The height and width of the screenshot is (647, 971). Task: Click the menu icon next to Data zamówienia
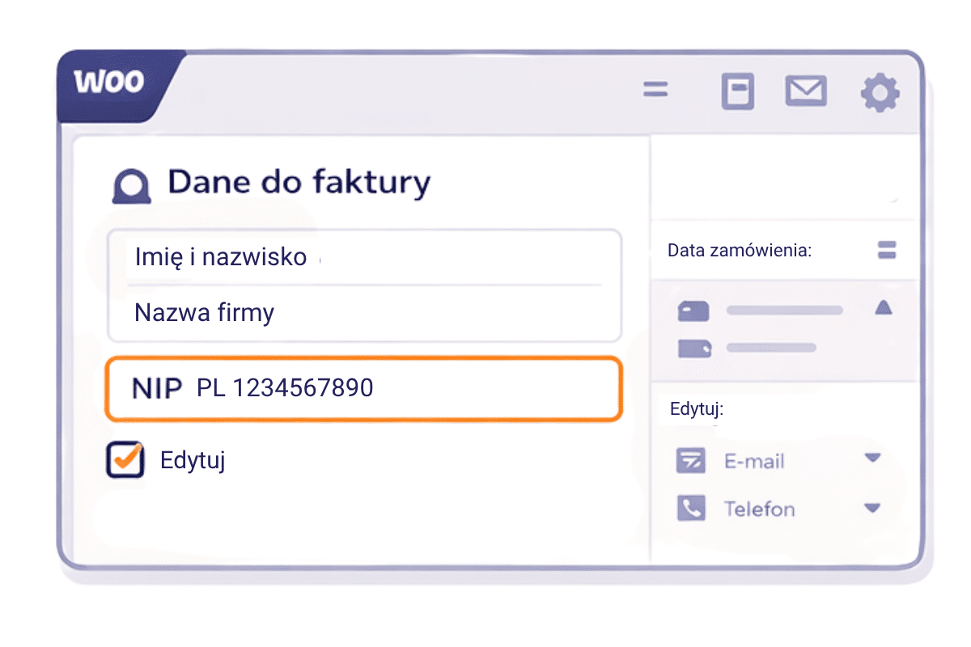(x=887, y=250)
